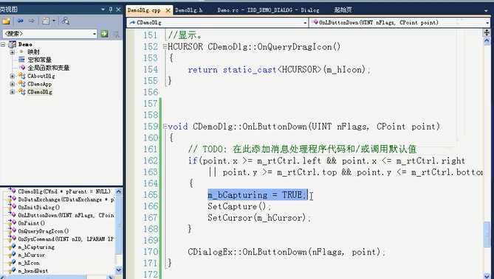Click SetCapture() call on line 166
494x279 pixels.
tap(239, 206)
